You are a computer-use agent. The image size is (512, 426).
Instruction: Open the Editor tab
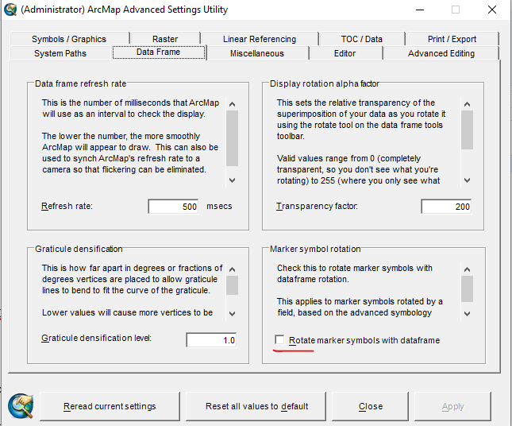point(345,53)
